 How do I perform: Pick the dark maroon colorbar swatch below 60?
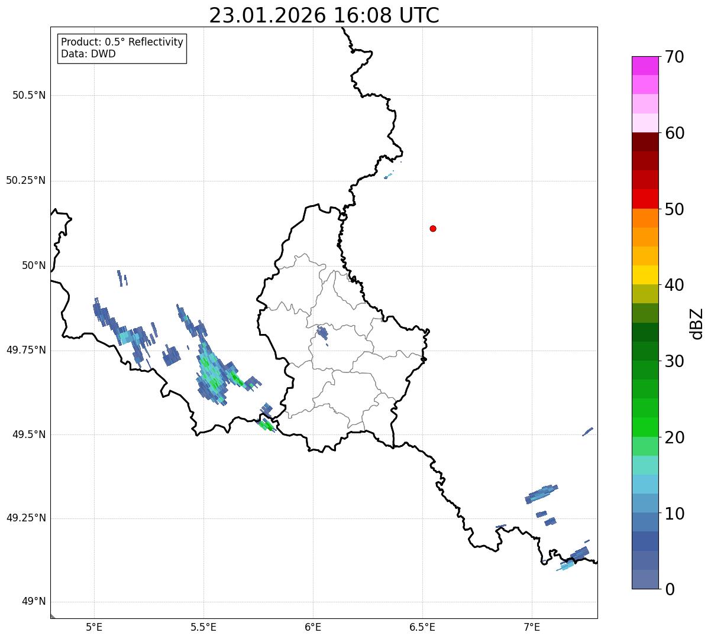[x=645, y=142]
